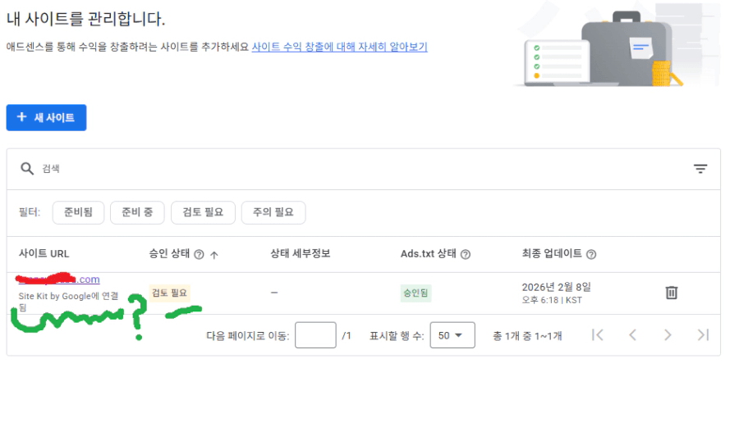Click help icon next to 승인 상태
The height and width of the screenshot is (427, 739).
(x=199, y=255)
